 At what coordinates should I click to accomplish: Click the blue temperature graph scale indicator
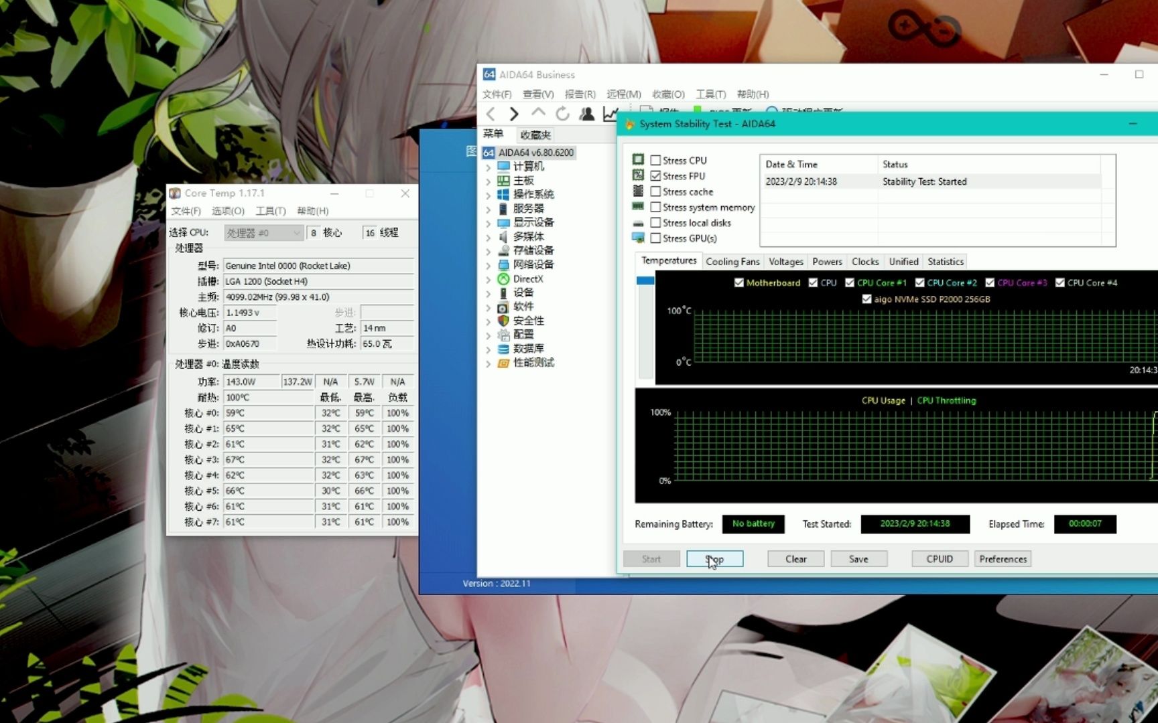645,280
